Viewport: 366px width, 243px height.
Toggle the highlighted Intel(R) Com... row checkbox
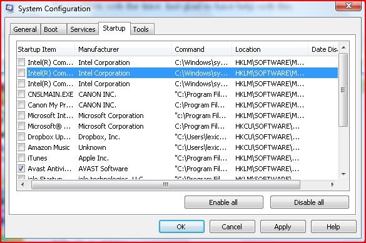pyautogui.click(x=21, y=73)
